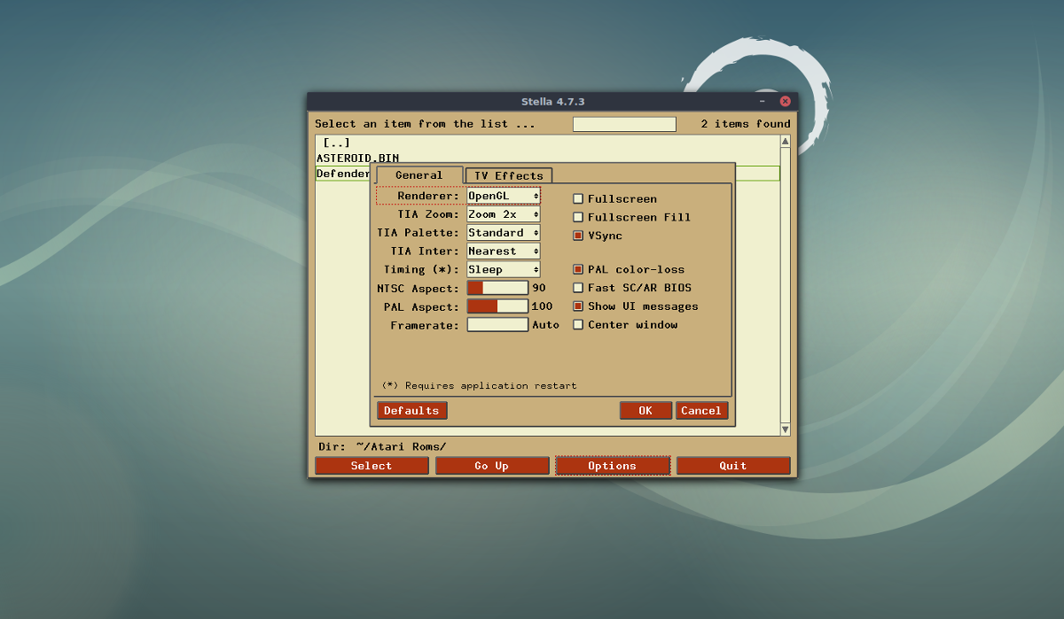Confirm settings with OK button
This screenshot has height=619, width=1064.
[x=645, y=411]
